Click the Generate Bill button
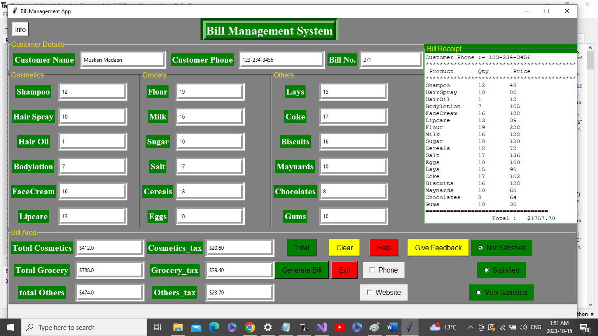598x336 pixels. (x=302, y=270)
